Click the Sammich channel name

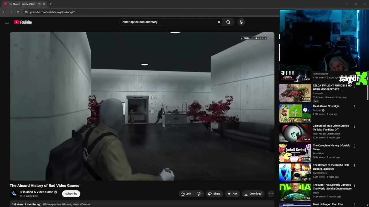[318, 94]
